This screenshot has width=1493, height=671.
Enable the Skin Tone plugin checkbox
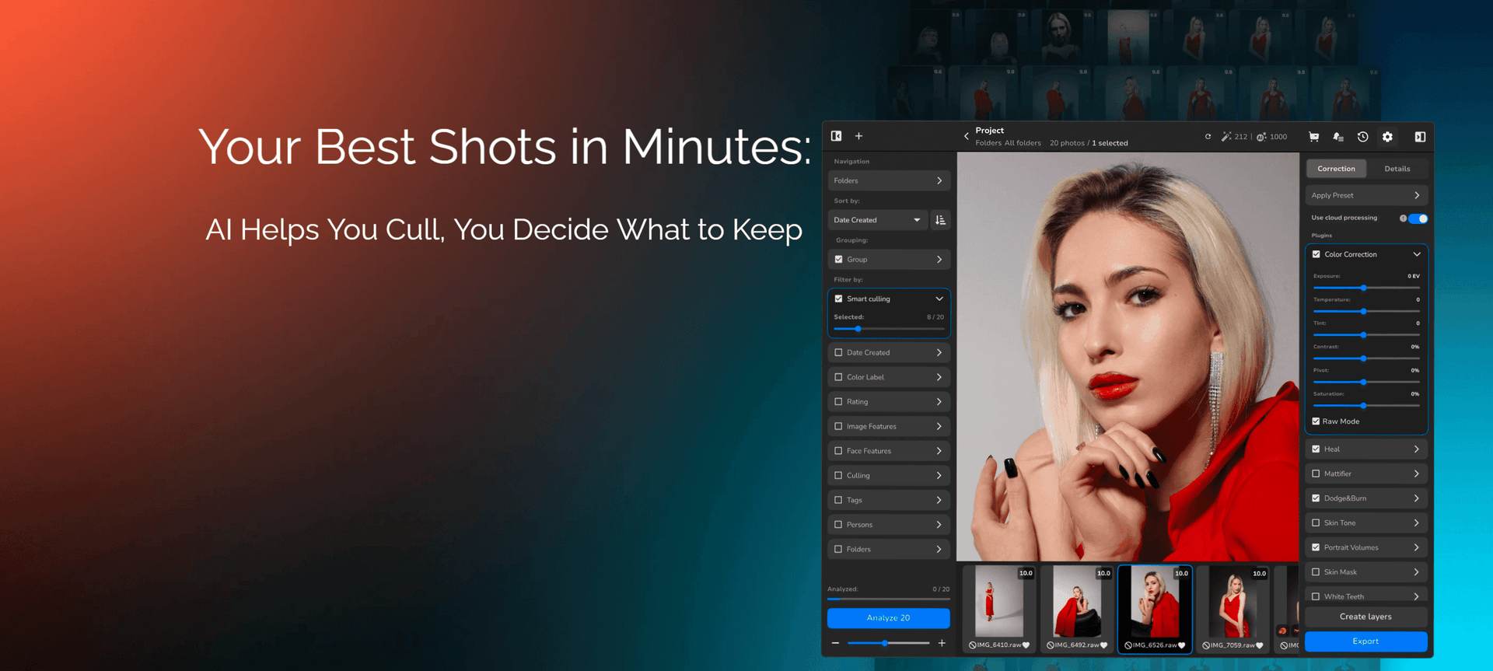tap(1316, 523)
